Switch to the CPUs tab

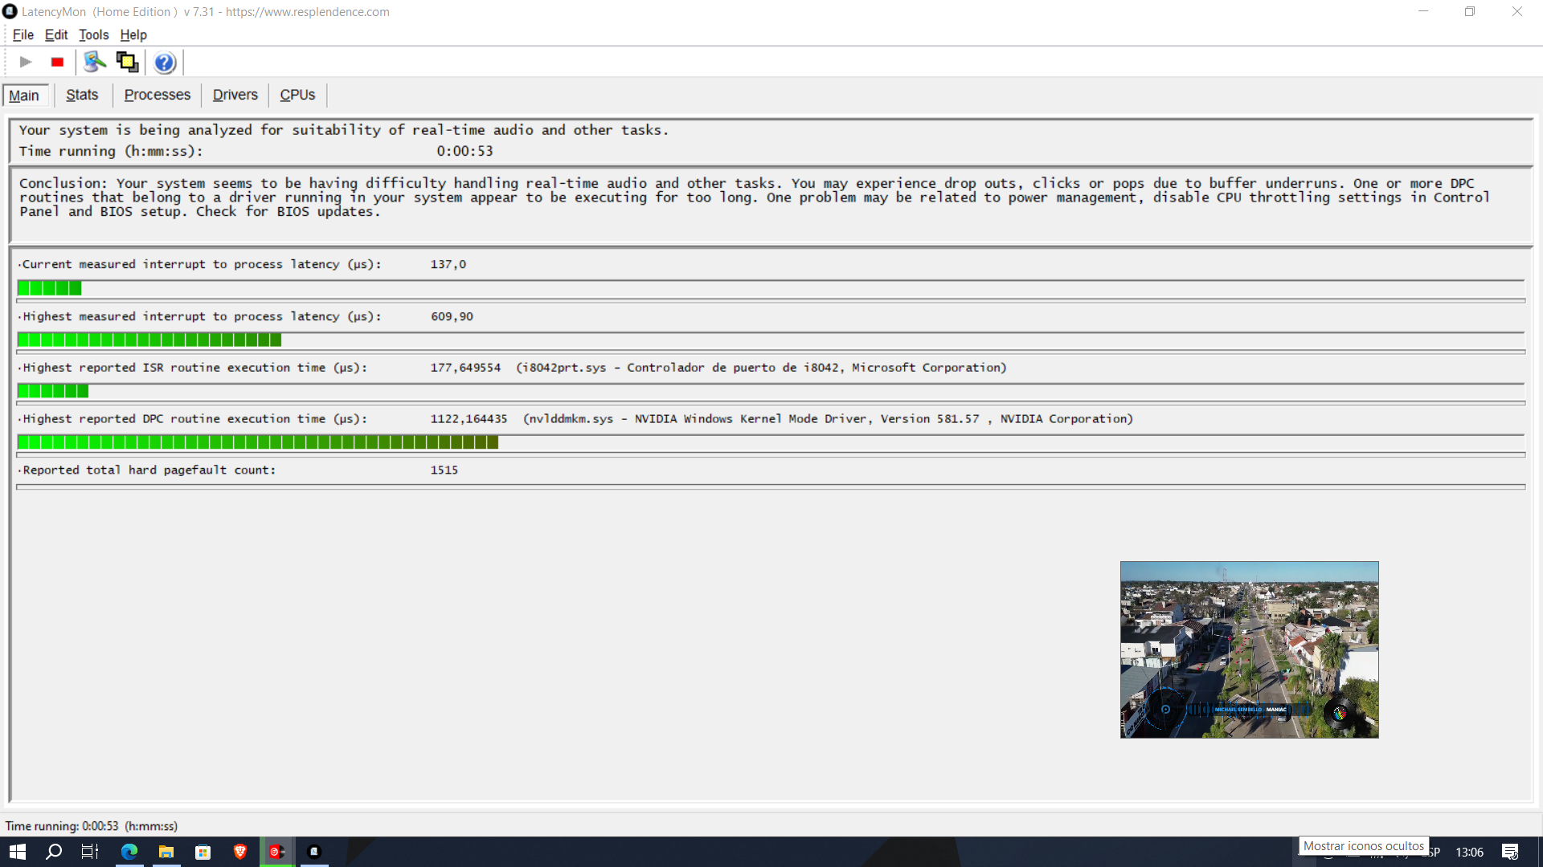(297, 95)
